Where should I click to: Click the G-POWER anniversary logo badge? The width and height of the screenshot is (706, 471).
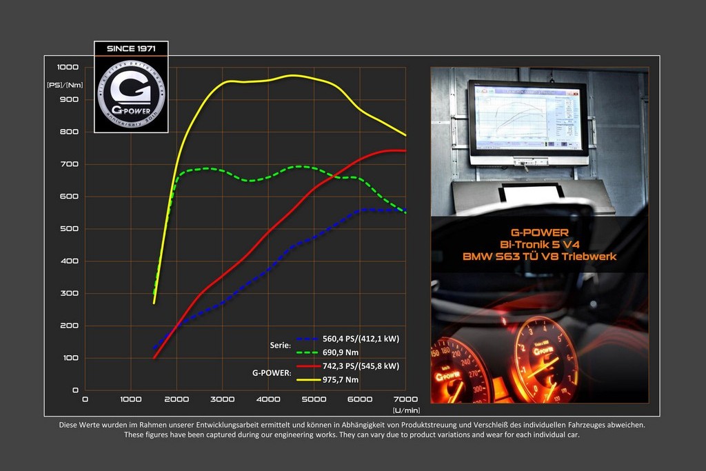click(x=131, y=94)
